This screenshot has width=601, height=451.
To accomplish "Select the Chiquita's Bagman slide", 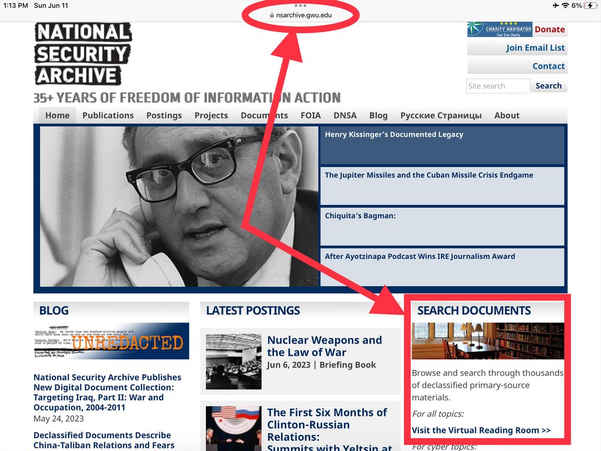I will pos(442,227).
